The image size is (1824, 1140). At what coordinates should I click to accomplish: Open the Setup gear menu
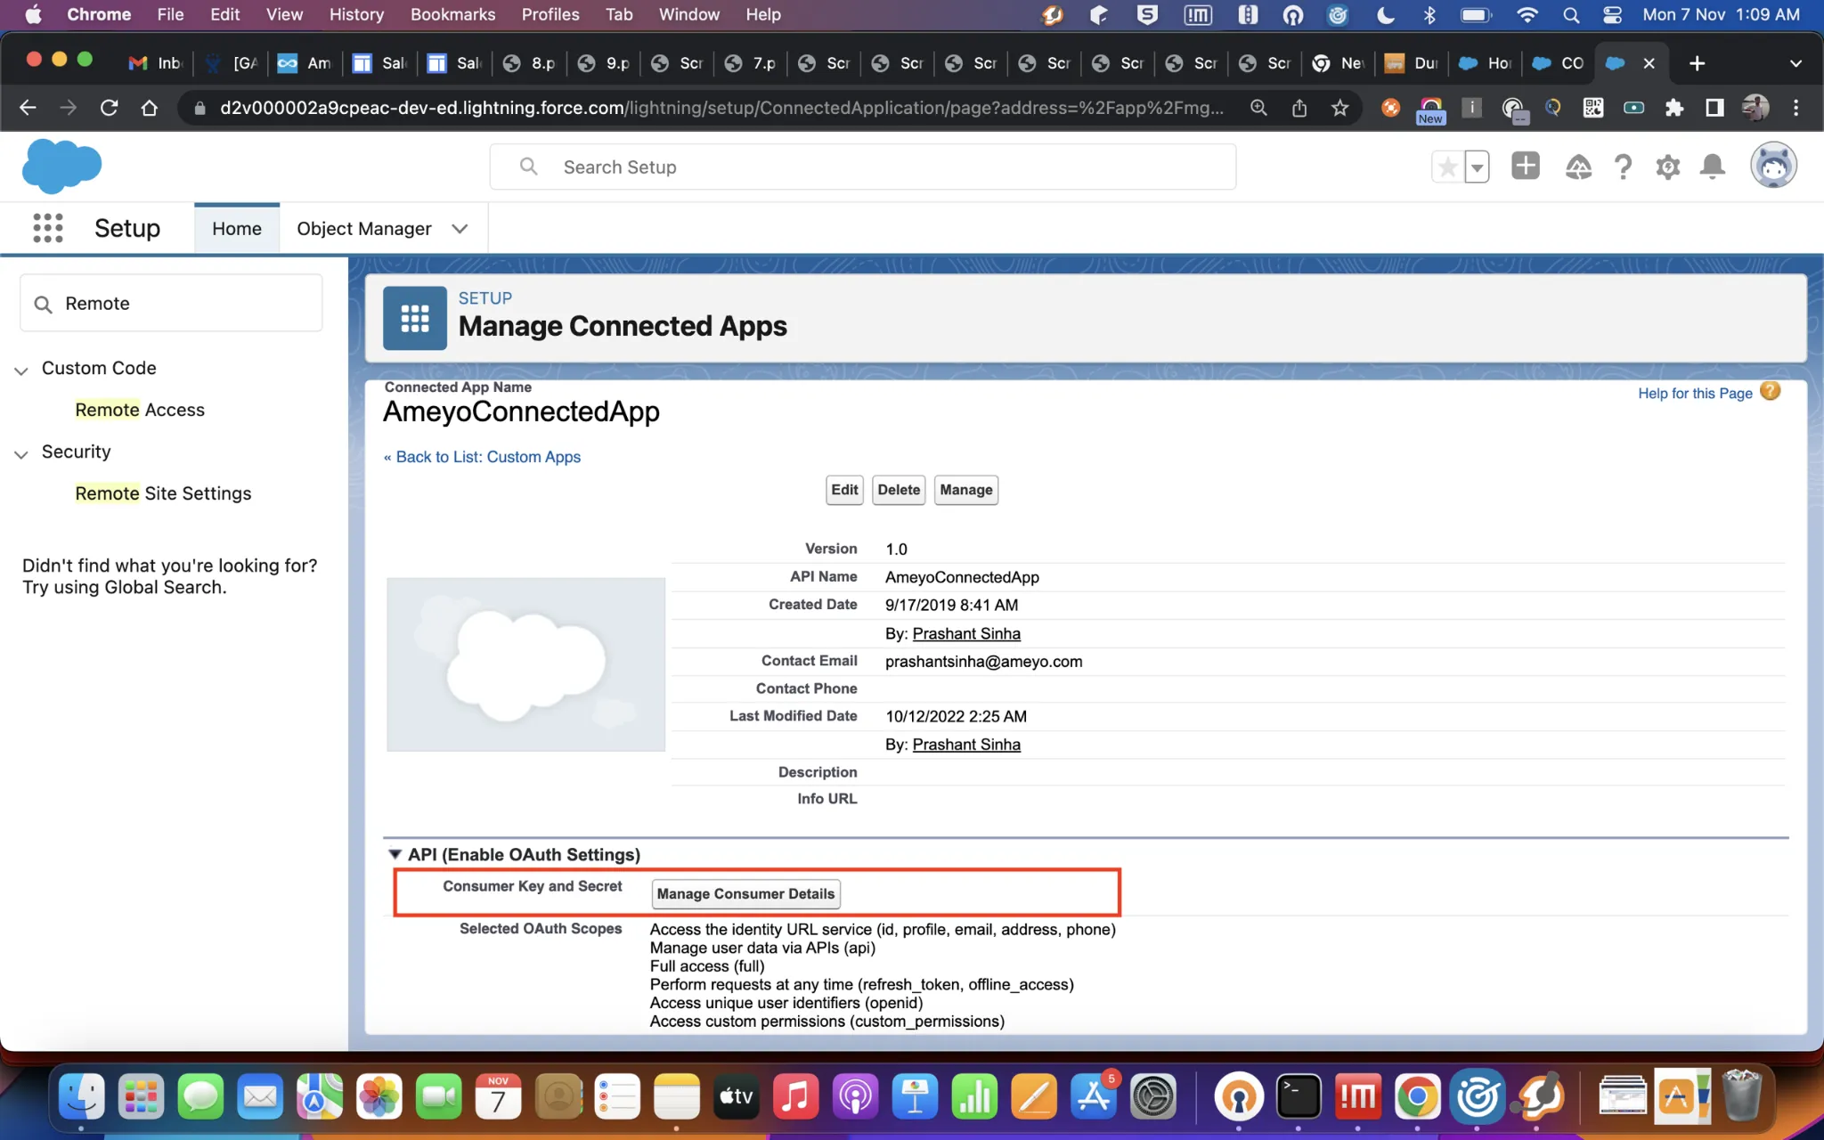(1667, 167)
